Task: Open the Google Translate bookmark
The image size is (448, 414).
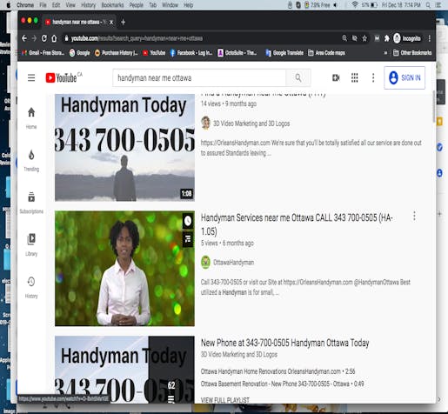Action: tap(284, 53)
